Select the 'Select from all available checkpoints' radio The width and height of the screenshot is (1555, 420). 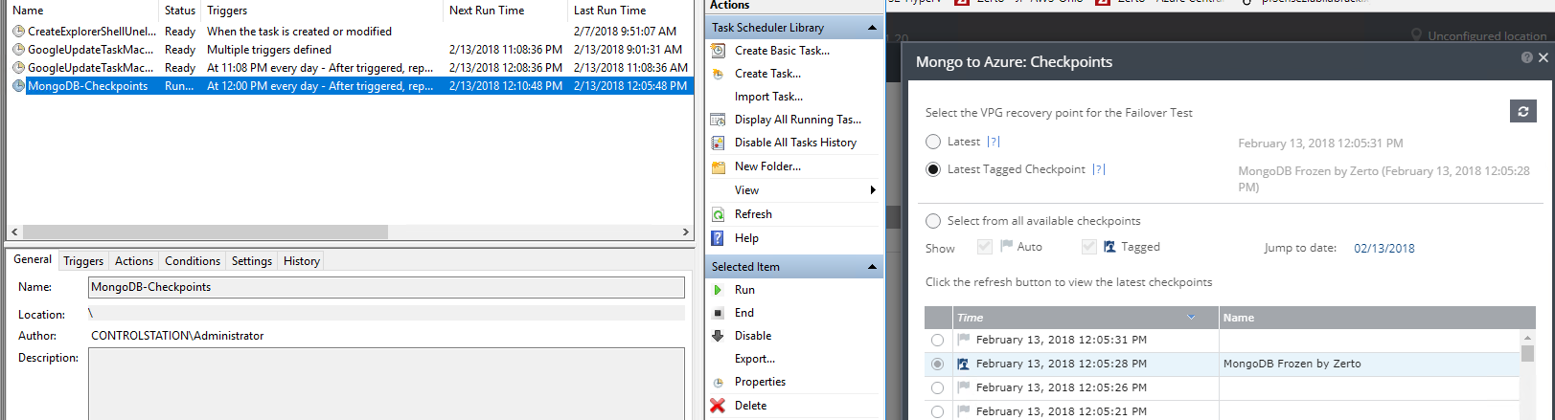point(933,221)
